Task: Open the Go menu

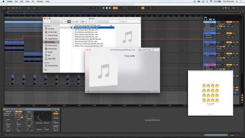Action: 33,2
